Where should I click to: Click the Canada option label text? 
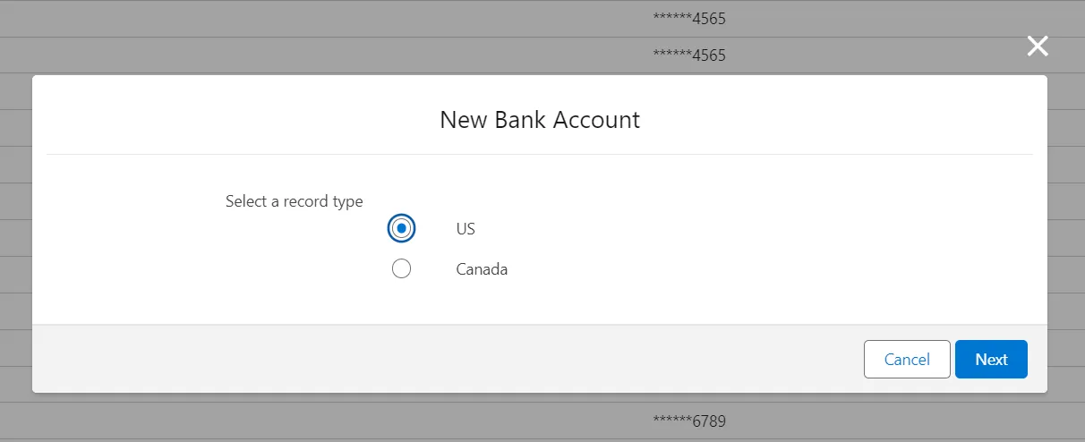(482, 268)
